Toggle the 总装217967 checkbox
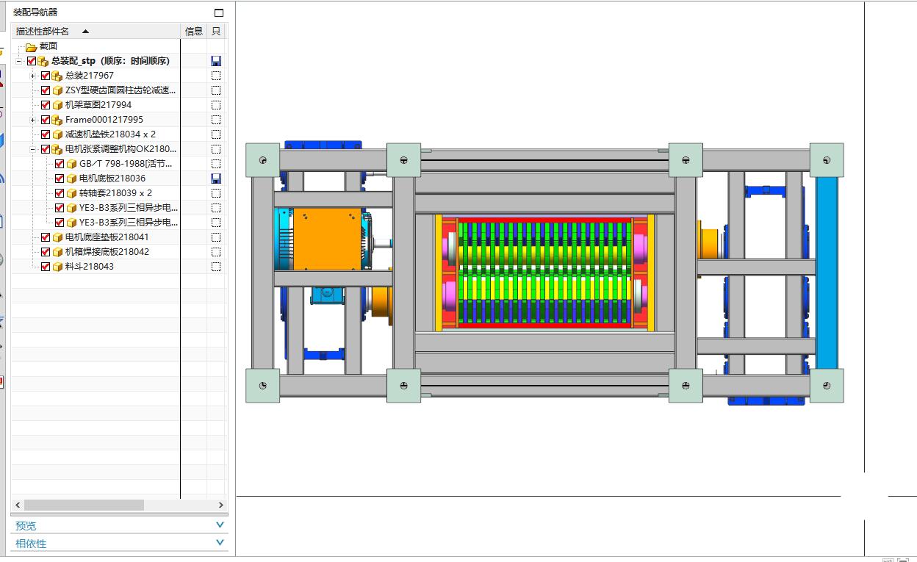 pos(46,76)
